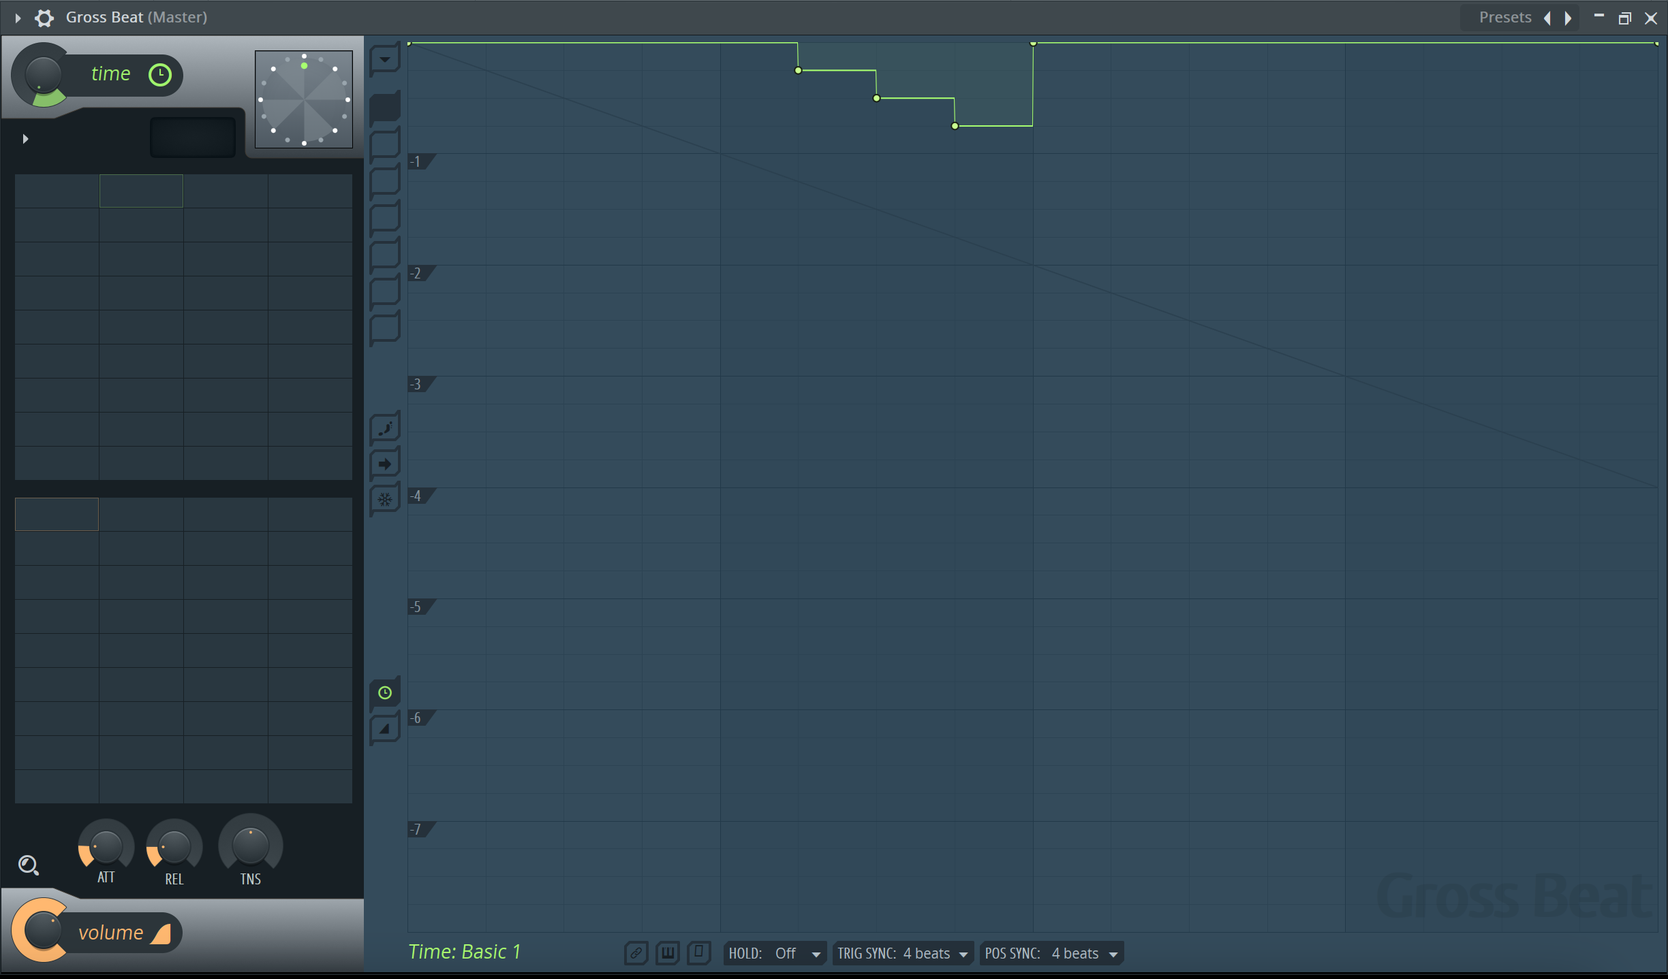The image size is (1668, 979).
Task: Go to the previous preset
Action: click(1547, 18)
